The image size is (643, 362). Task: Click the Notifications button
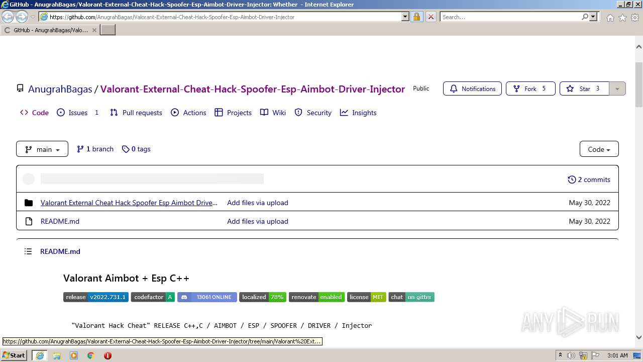[x=472, y=88]
